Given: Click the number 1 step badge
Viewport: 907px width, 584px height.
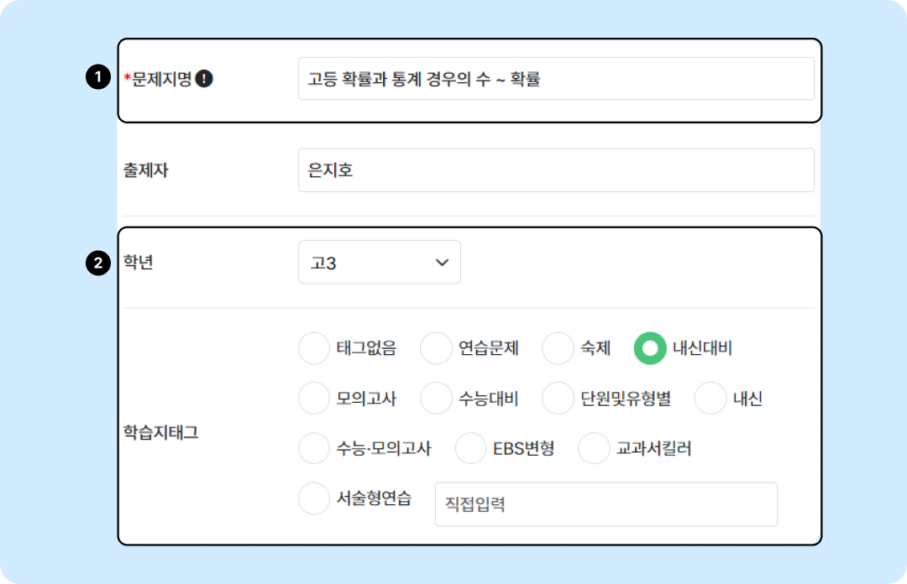Looking at the screenshot, I should coord(98,79).
